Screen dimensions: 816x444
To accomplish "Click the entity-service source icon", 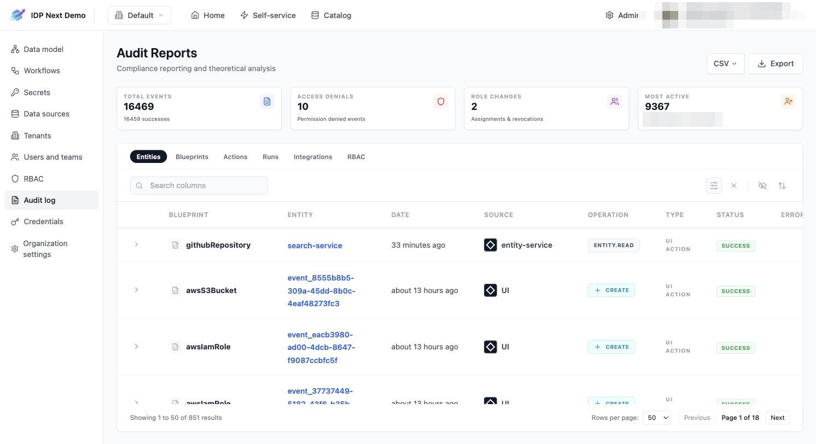I will 491,245.
